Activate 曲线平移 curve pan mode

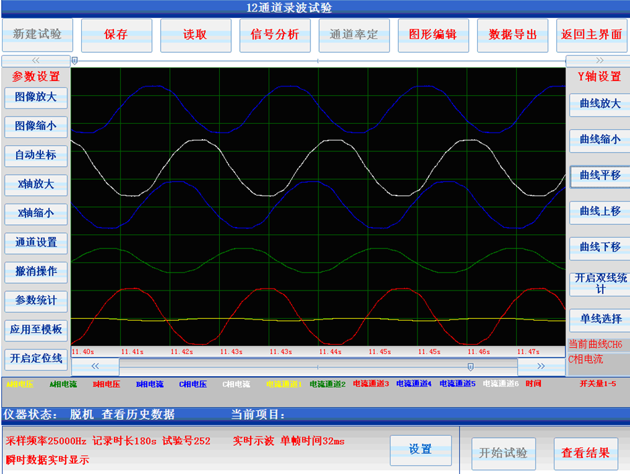pyautogui.click(x=600, y=175)
